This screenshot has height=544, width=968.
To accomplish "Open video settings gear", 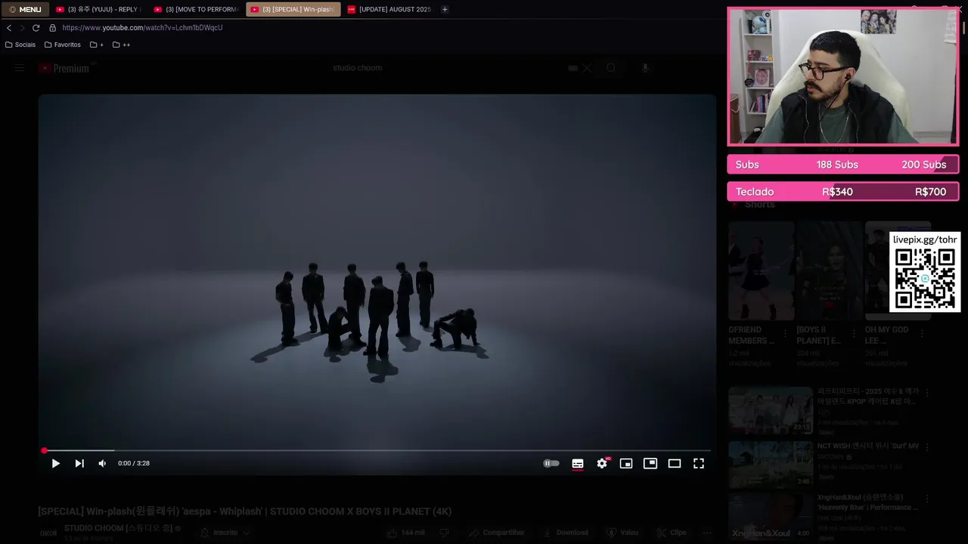I will click(602, 463).
